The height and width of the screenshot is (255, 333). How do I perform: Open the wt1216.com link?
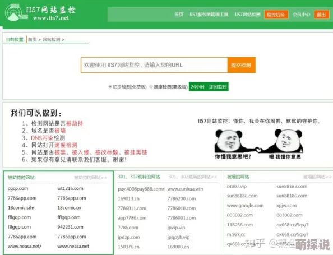pos(70,188)
